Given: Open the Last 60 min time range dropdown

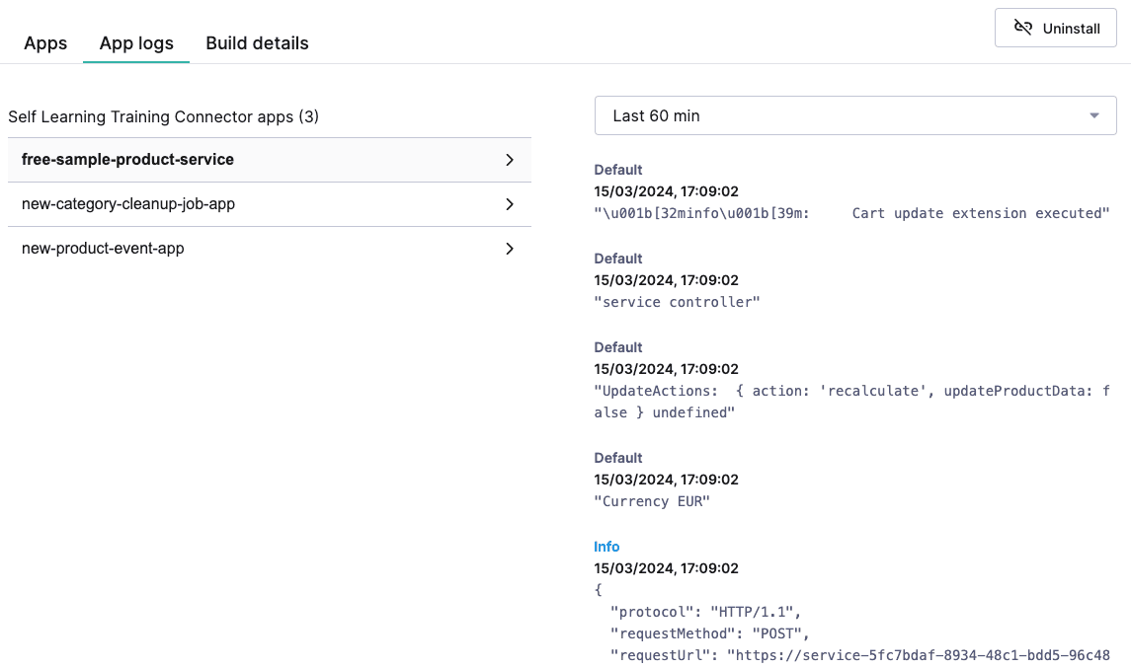Looking at the screenshot, I should (854, 114).
